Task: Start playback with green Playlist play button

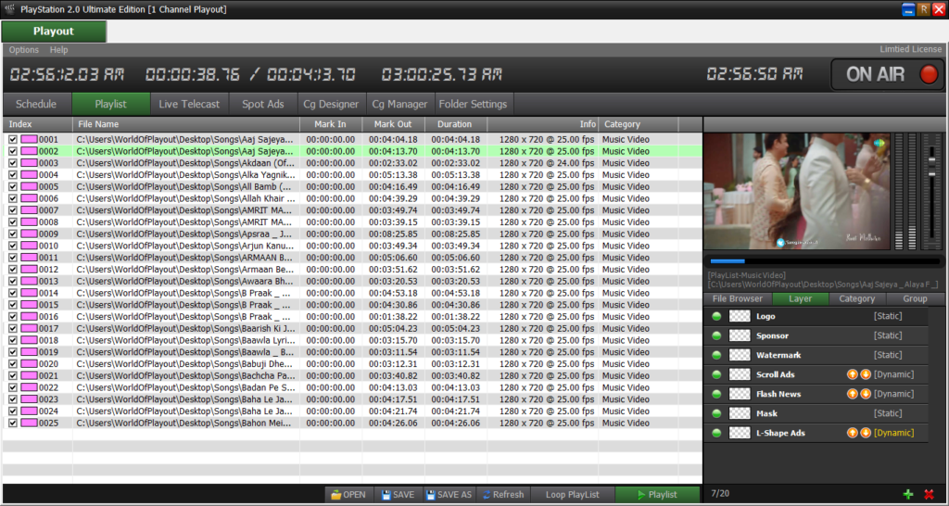Action: tap(657, 495)
